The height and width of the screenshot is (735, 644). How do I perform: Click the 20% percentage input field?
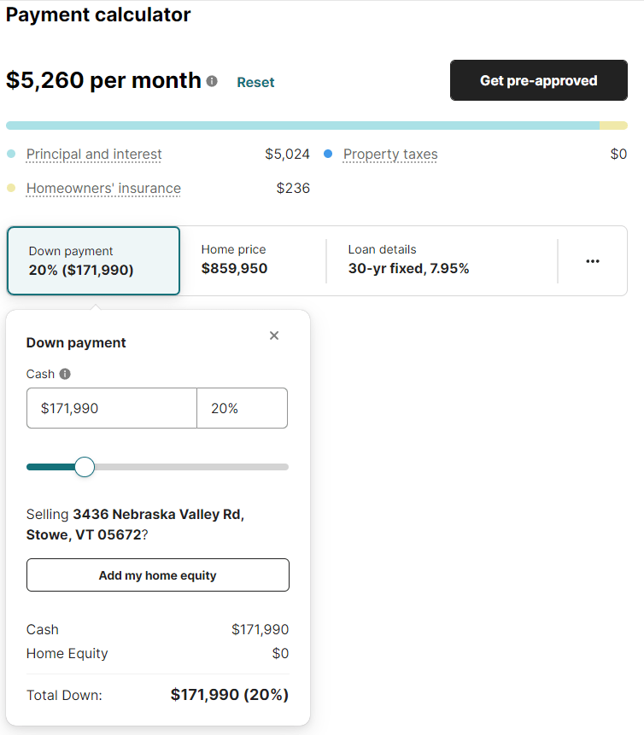coord(242,408)
